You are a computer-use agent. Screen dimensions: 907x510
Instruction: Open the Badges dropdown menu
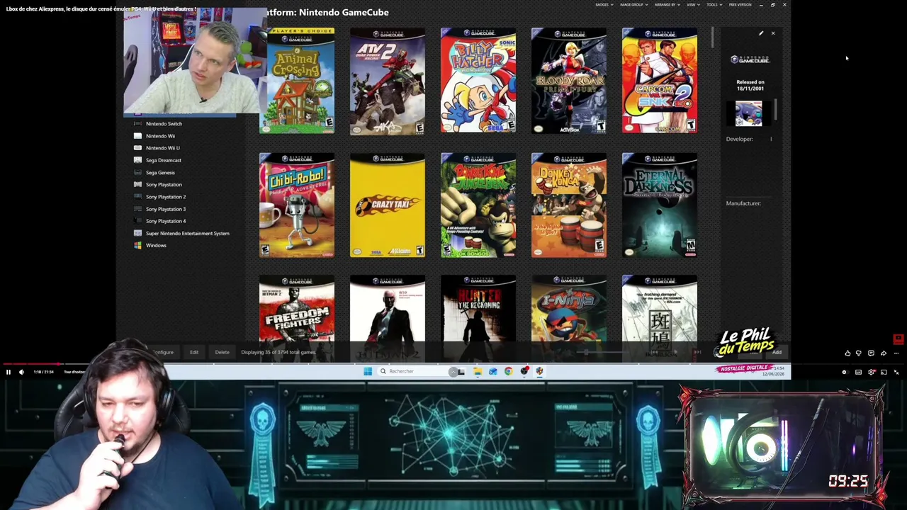click(604, 5)
